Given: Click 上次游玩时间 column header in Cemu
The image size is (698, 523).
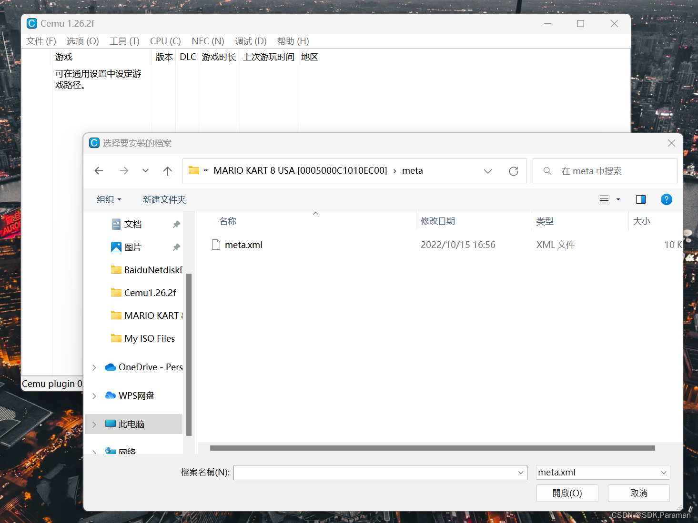Looking at the screenshot, I should 269,57.
